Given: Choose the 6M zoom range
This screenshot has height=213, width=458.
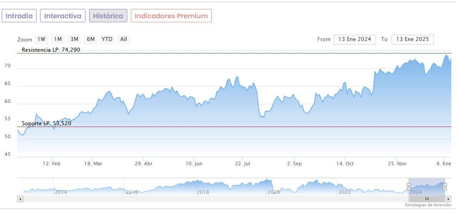Looking at the screenshot, I should (91, 39).
